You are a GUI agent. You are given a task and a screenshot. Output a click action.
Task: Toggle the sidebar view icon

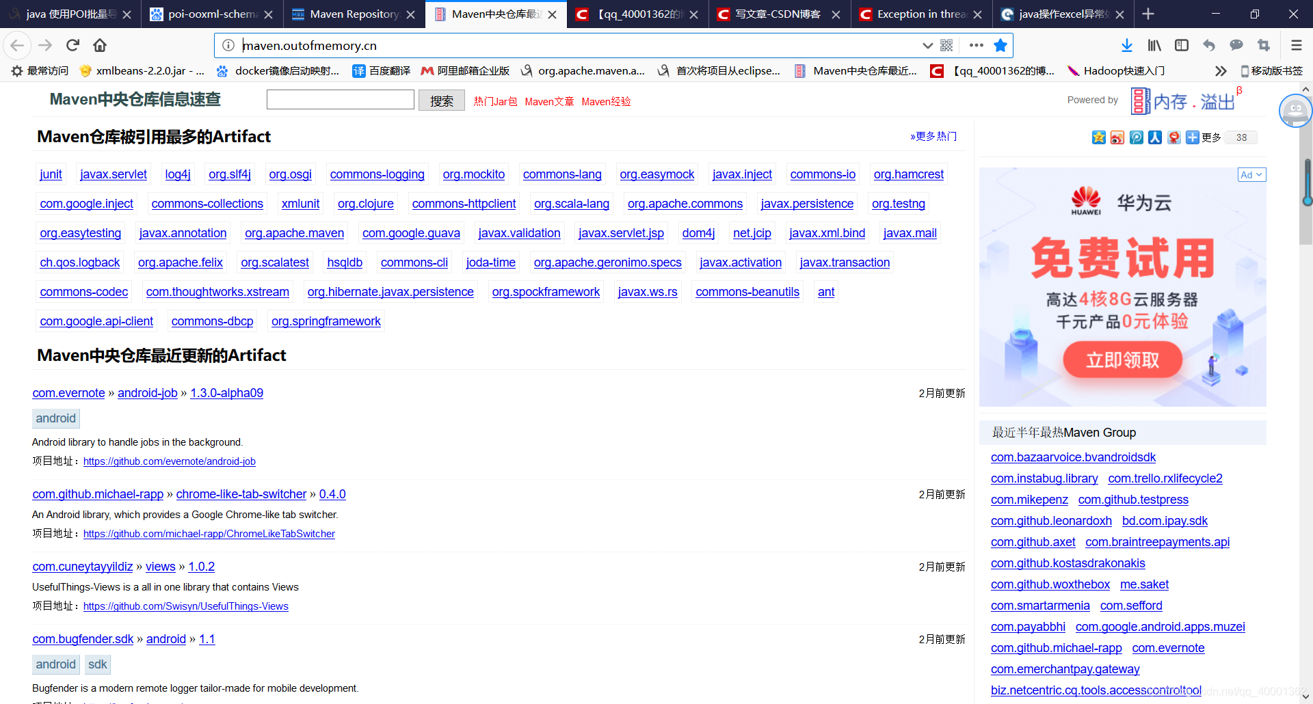pyautogui.click(x=1182, y=45)
